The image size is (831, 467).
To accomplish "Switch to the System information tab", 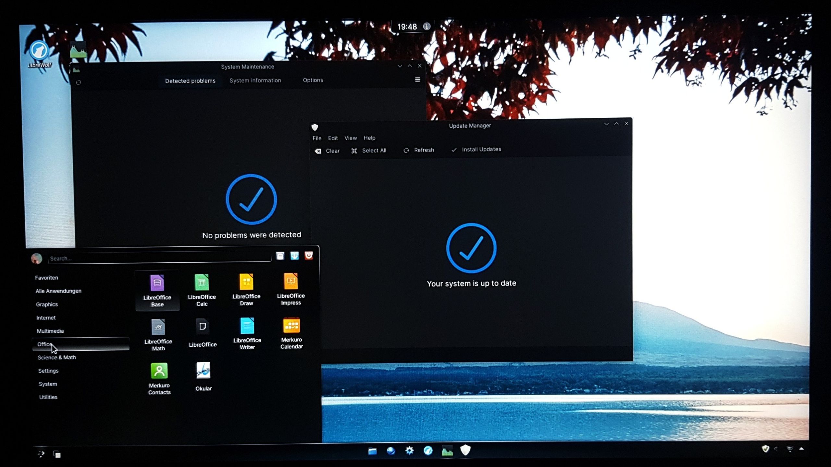I will coord(255,80).
